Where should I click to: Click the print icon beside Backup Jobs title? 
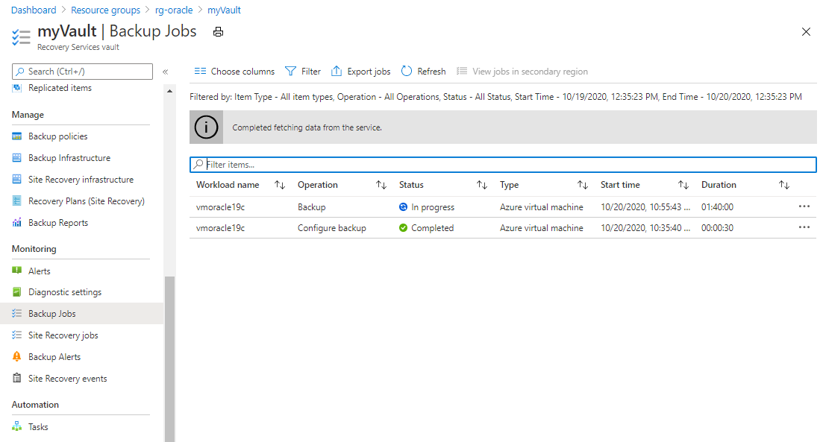[218, 32]
